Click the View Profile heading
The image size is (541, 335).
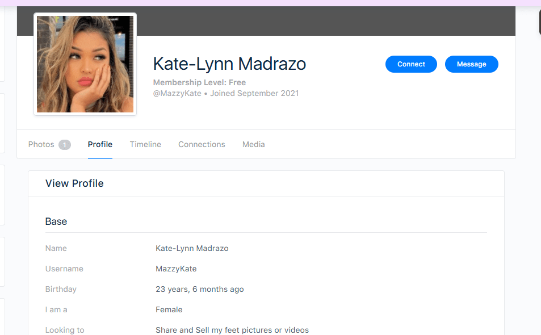point(74,183)
